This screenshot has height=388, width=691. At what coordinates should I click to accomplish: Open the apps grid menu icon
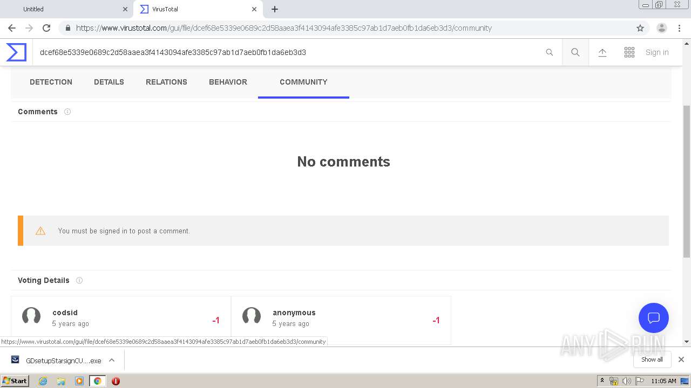pyautogui.click(x=629, y=52)
